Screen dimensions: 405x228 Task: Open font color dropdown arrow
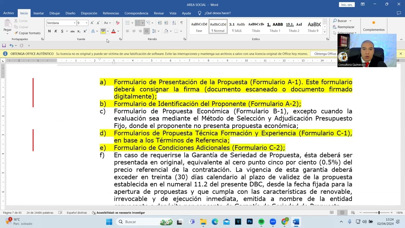click(118, 31)
